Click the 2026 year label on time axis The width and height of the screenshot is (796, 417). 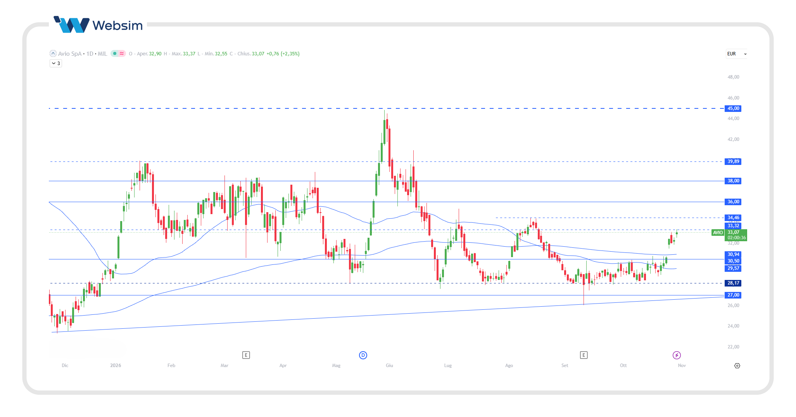pyautogui.click(x=116, y=366)
